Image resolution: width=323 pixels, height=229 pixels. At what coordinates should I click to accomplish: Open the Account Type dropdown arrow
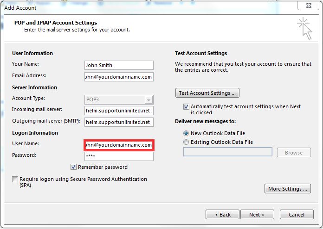pyautogui.click(x=149, y=100)
